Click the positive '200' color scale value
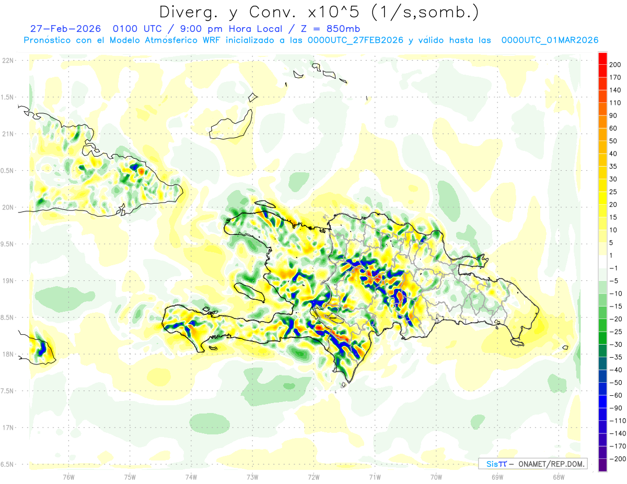Screen dimensions: 627x484 pyautogui.click(x=616, y=65)
